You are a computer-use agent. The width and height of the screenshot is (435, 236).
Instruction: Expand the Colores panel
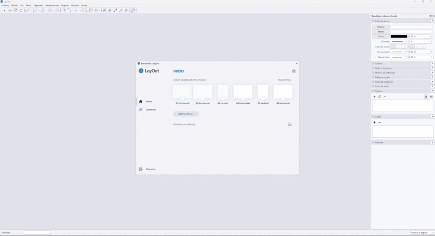378,64
